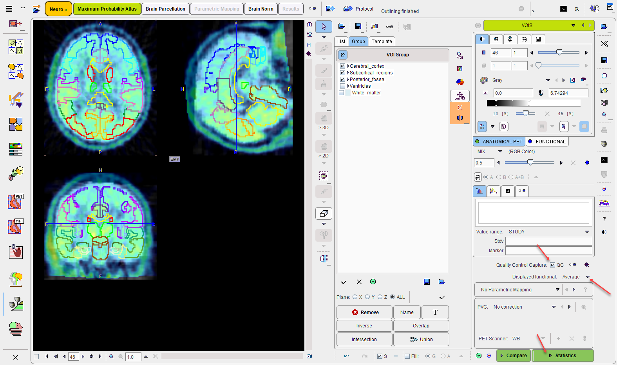The width and height of the screenshot is (617, 365).
Task: Click the help question mark icon
Action: pyautogui.click(x=604, y=219)
